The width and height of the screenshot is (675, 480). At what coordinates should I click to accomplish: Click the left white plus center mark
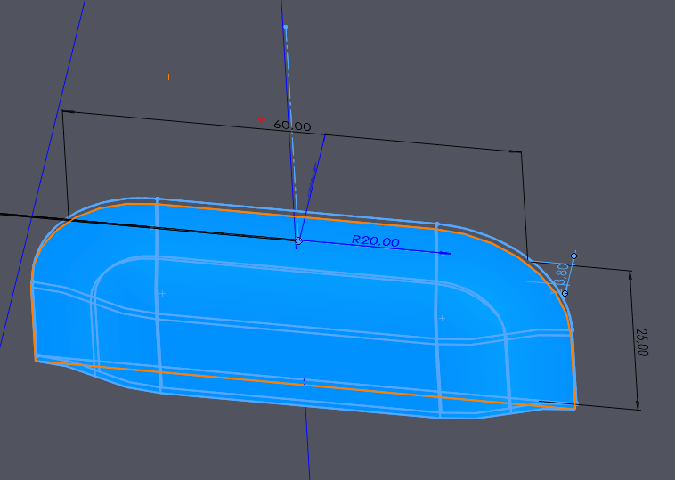162,293
